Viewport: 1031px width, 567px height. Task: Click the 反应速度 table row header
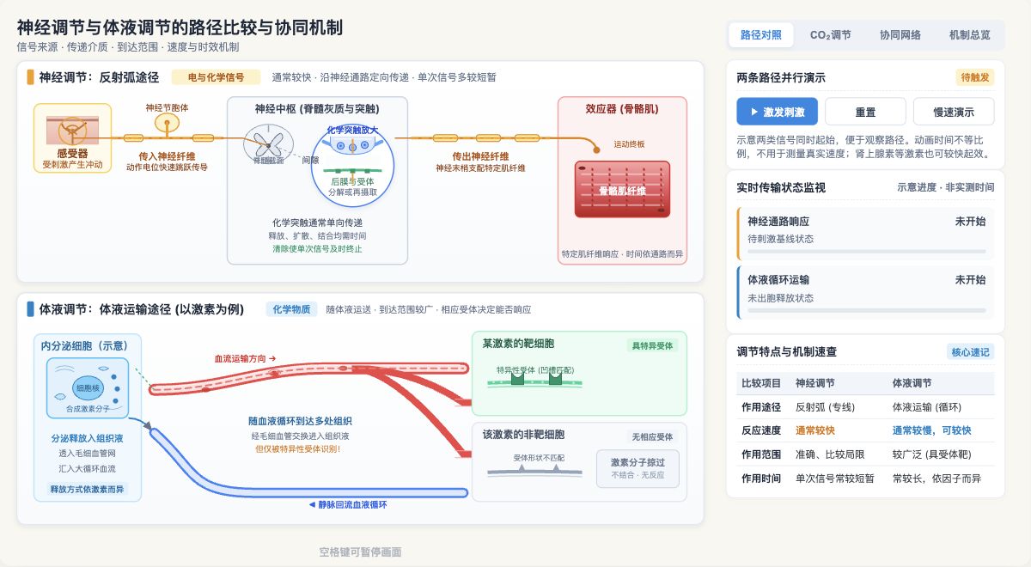tap(761, 430)
